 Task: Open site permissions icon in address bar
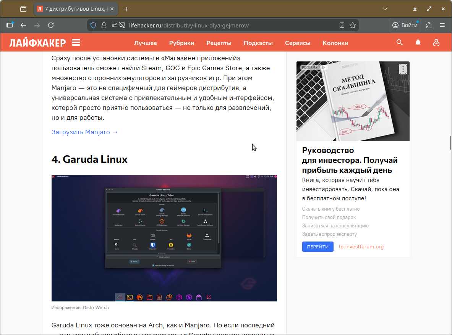[x=115, y=25]
